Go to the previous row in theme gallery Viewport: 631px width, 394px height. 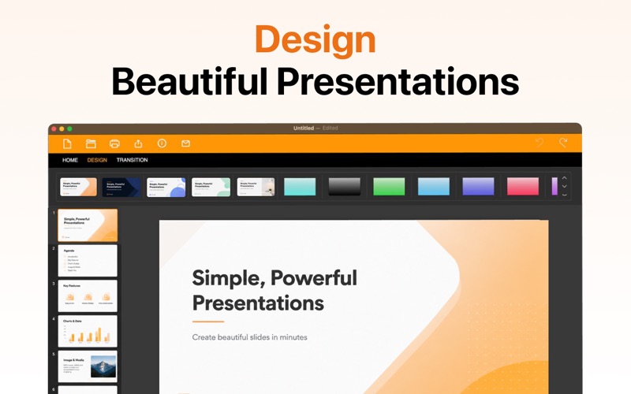click(564, 178)
